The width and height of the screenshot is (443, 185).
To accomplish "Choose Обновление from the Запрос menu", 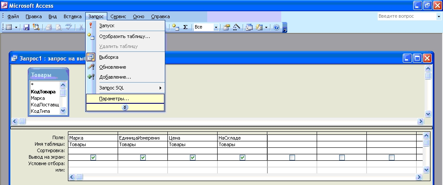I will coord(112,67).
